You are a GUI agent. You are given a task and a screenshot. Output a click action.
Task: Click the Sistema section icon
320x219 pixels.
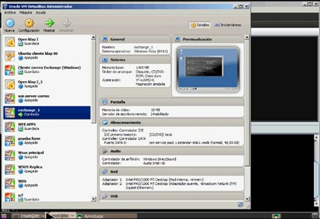point(105,60)
